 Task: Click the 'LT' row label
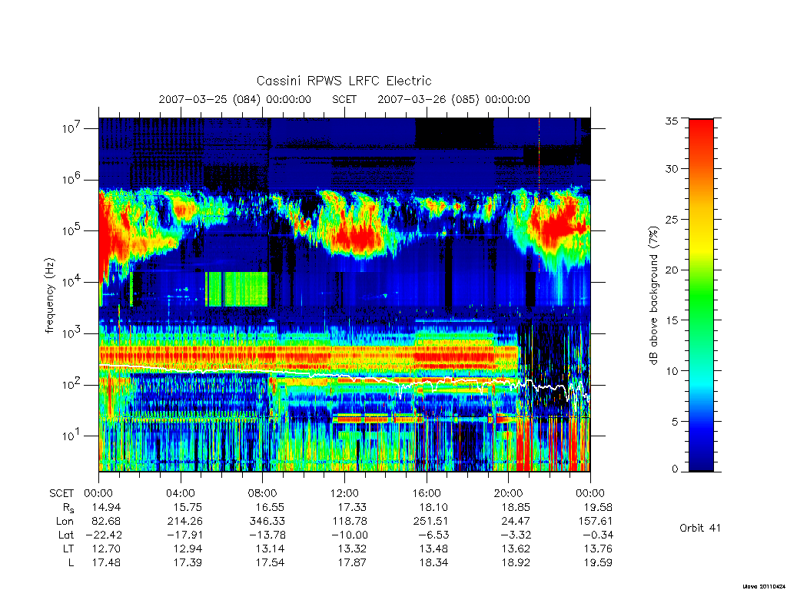pyautogui.click(x=68, y=549)
